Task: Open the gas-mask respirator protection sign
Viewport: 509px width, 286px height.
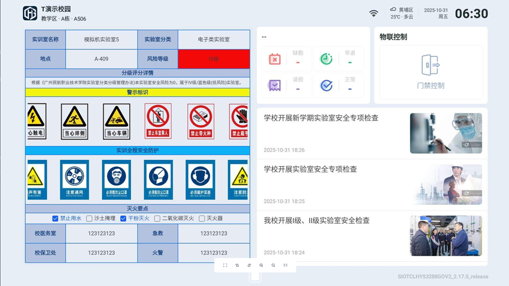Action: 116,180
